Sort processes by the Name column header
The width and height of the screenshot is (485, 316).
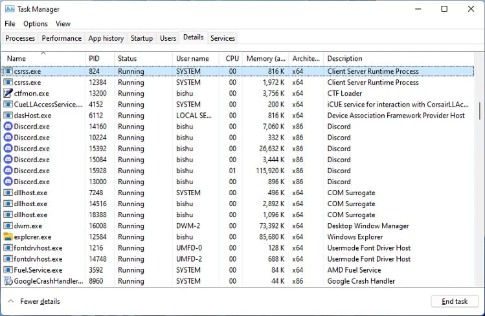pos(43,59)
